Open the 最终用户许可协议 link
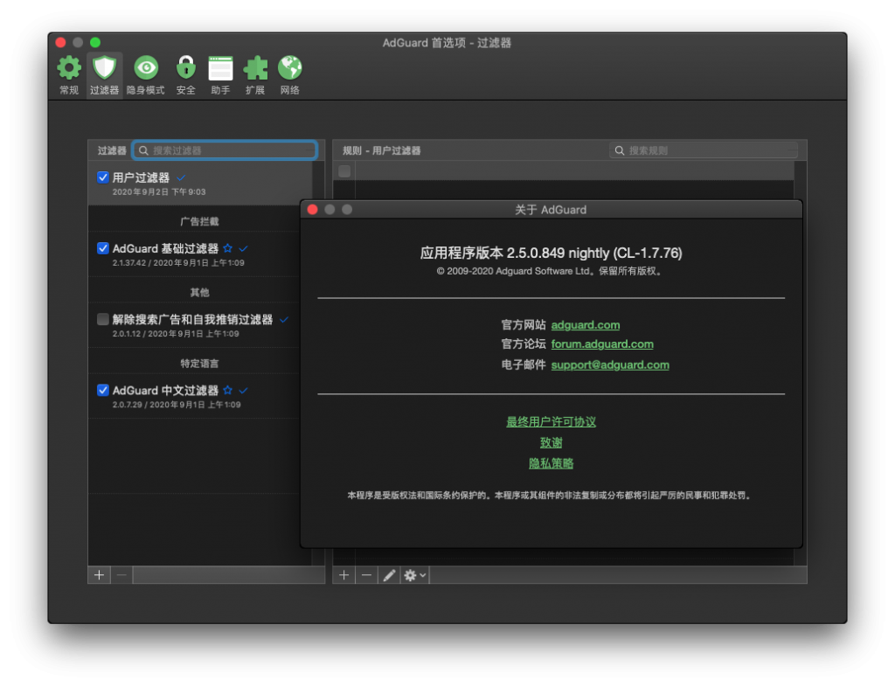This screenshot has height=687, width=895. click(x=551, y=421)
